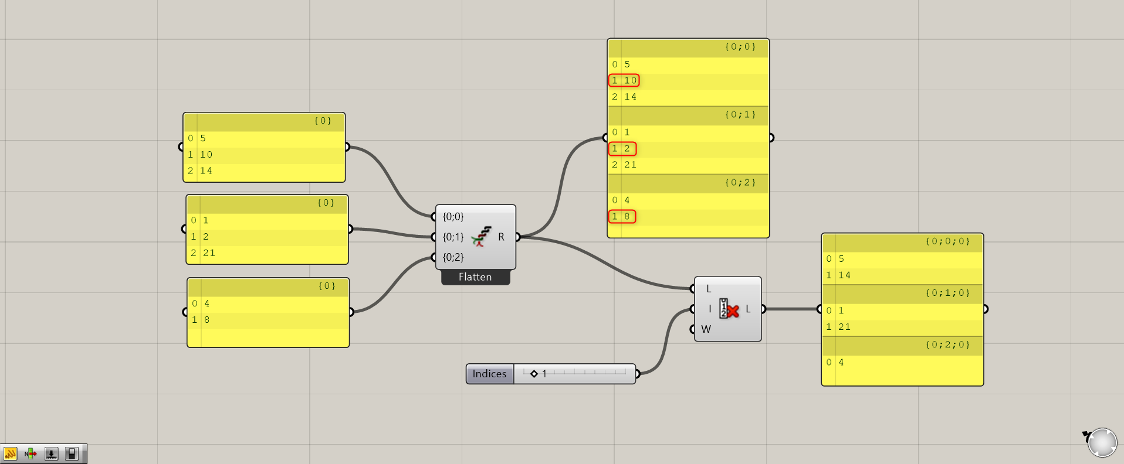1124x464 pixels.
Task: Click the W input on Cull Index component
Action: click(x=706, y=329)
